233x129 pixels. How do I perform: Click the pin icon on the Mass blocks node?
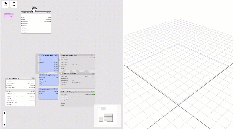click(48, 13)
